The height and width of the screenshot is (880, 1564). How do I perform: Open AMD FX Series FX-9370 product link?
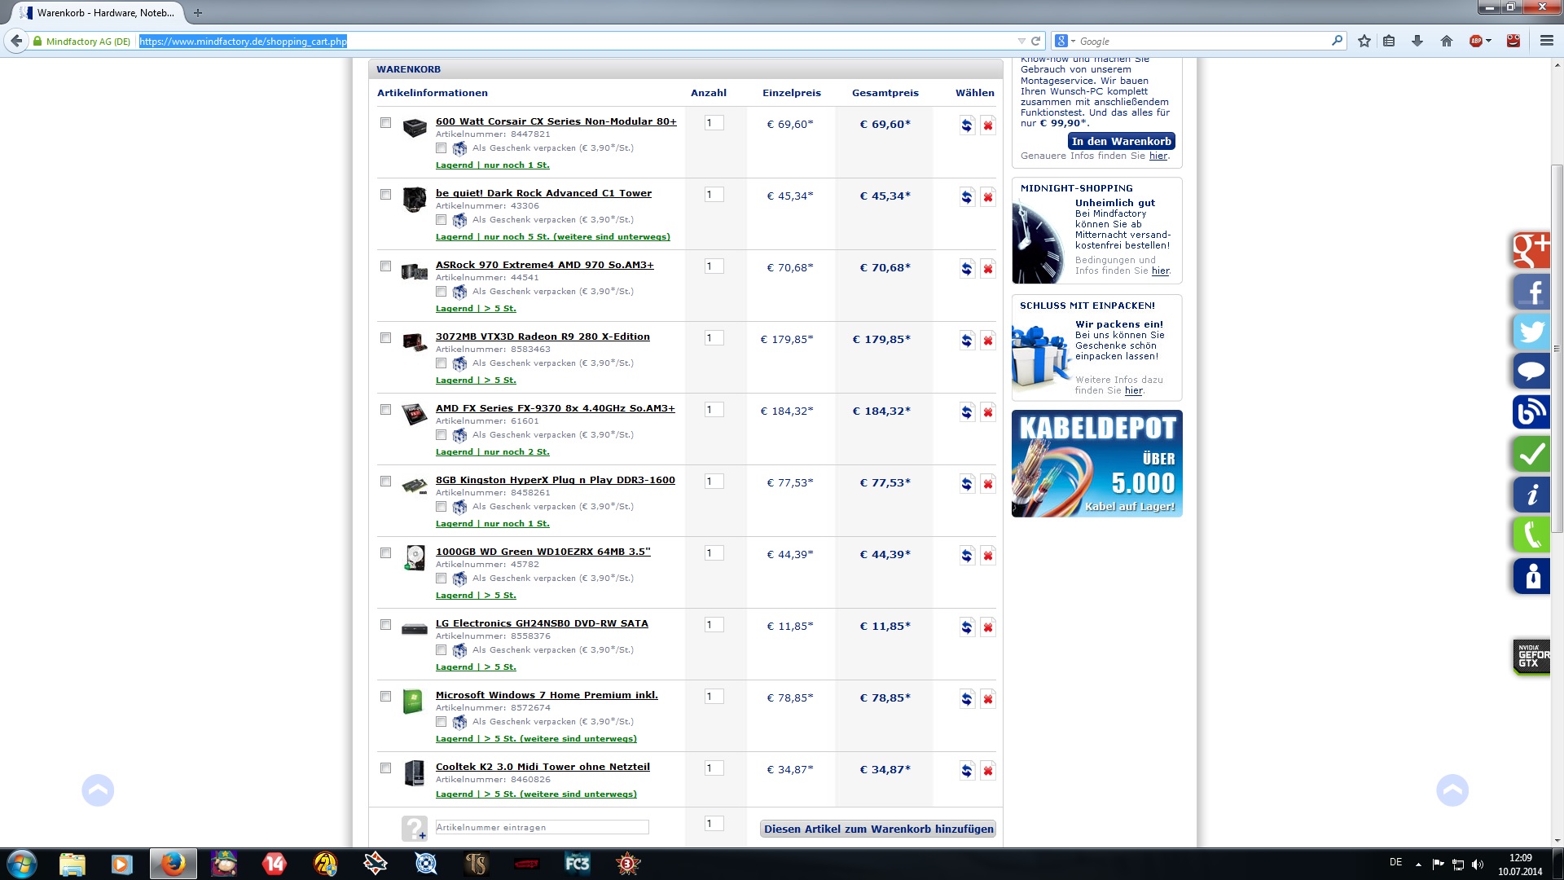click(556, 408)
